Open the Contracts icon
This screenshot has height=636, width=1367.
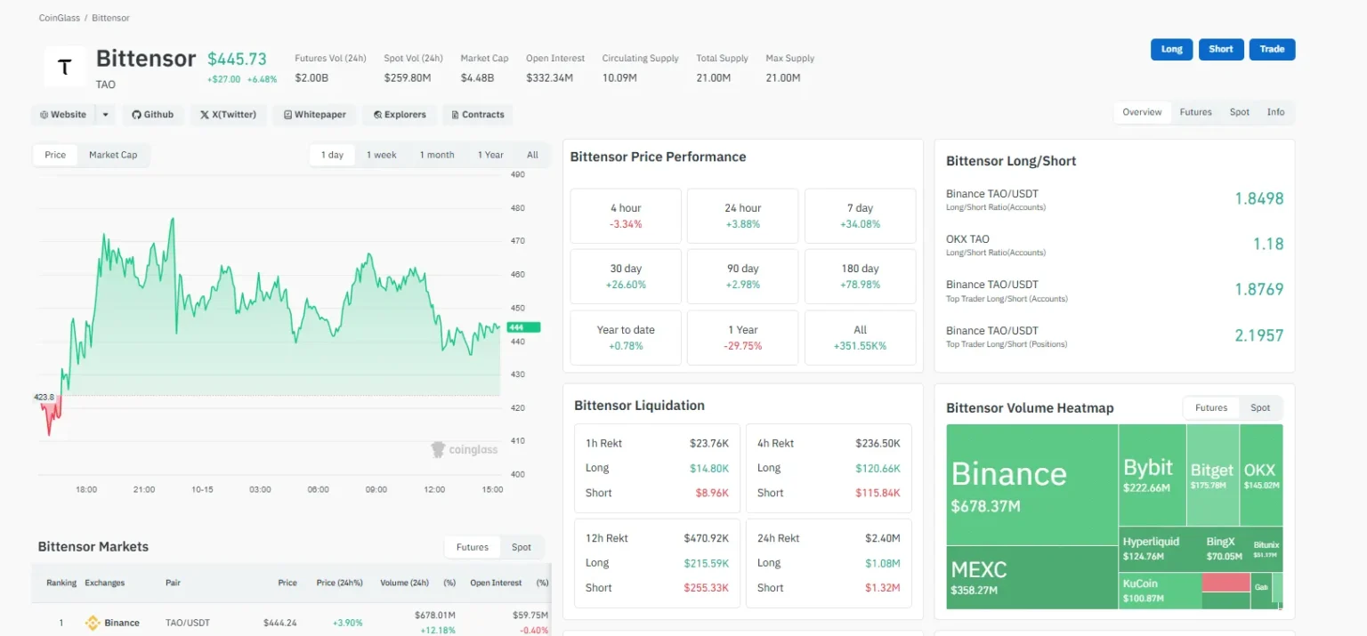pos(457,114)
